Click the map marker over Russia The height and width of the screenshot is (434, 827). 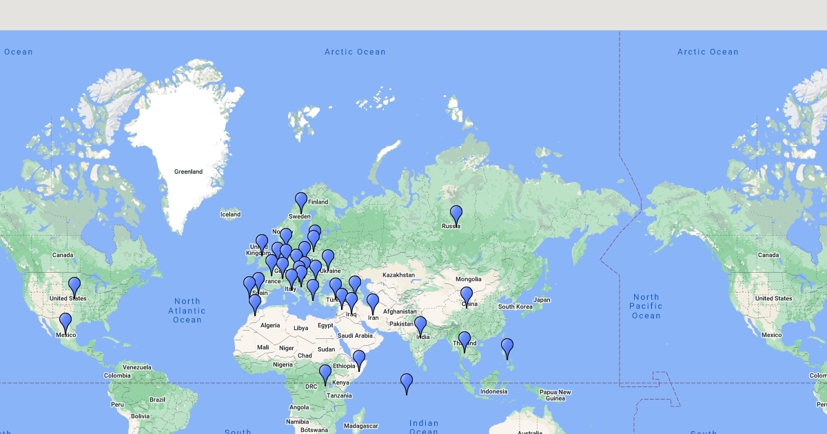pos(456,215)
